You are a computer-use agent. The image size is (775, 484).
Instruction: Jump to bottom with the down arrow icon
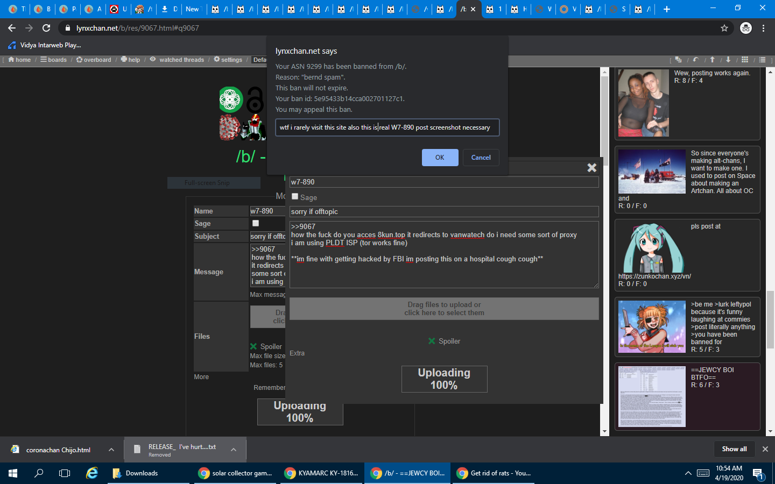click(728, 60)
